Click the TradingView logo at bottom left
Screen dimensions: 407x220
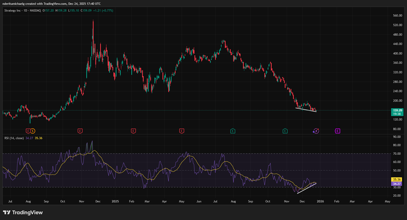[23, 212]
